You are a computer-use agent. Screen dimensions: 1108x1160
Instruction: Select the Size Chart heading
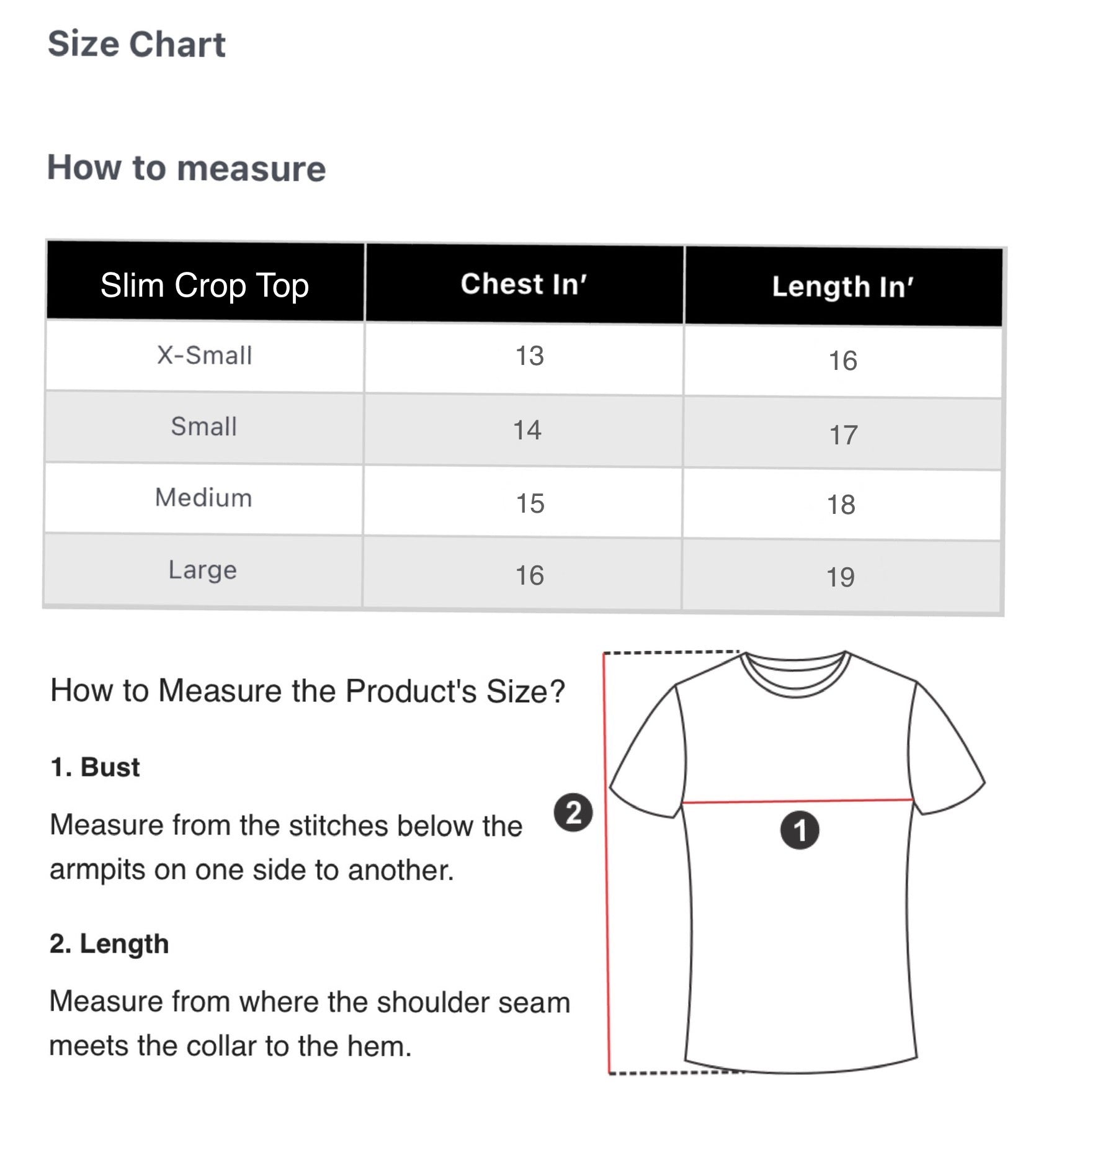pyautogui.click(x=136, y=44)
